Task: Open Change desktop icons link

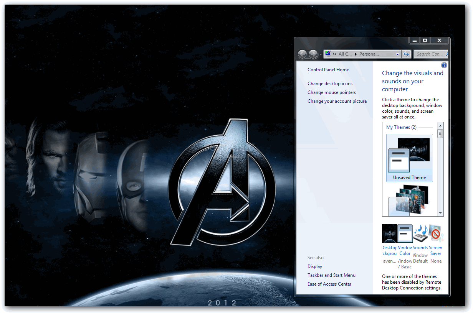Action: coord(330,84)
